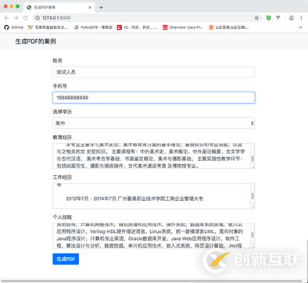This screenshot has height=283, width=308.
Task: Click the 生成PDF button
Action: 66,259
